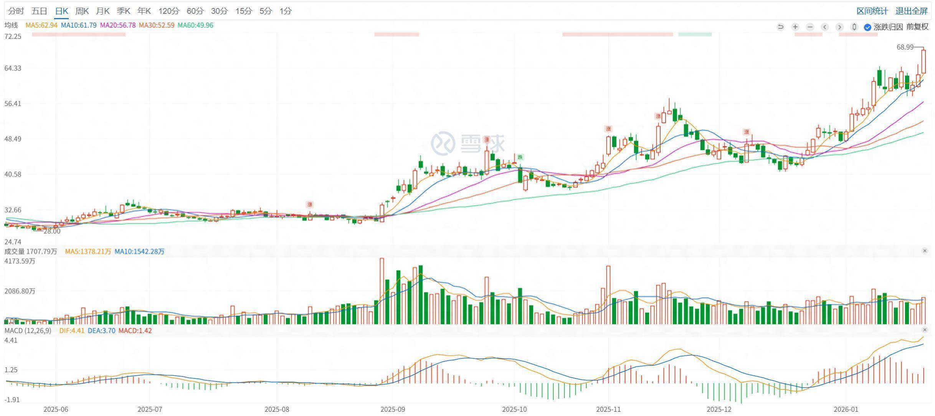Image resolution: width=935 pixels, height=416 pixels.
Task: Click 退出全屏 to exit fullscreen
Action: [911, 11]
